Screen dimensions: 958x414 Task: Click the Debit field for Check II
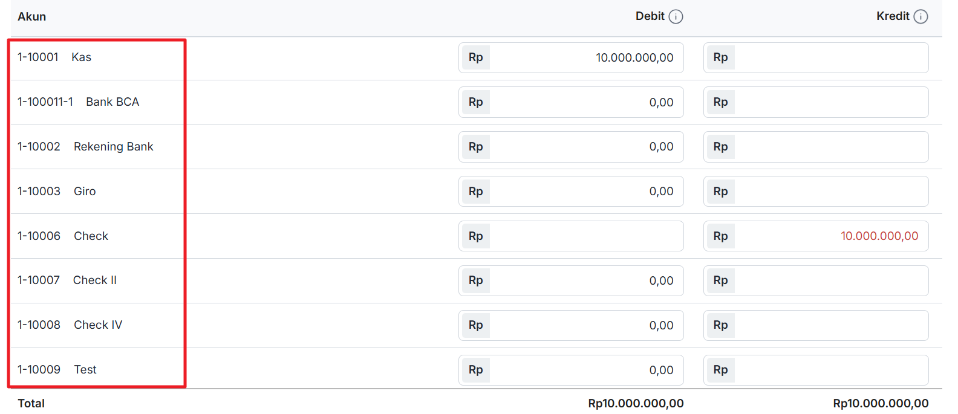(585, 281)
